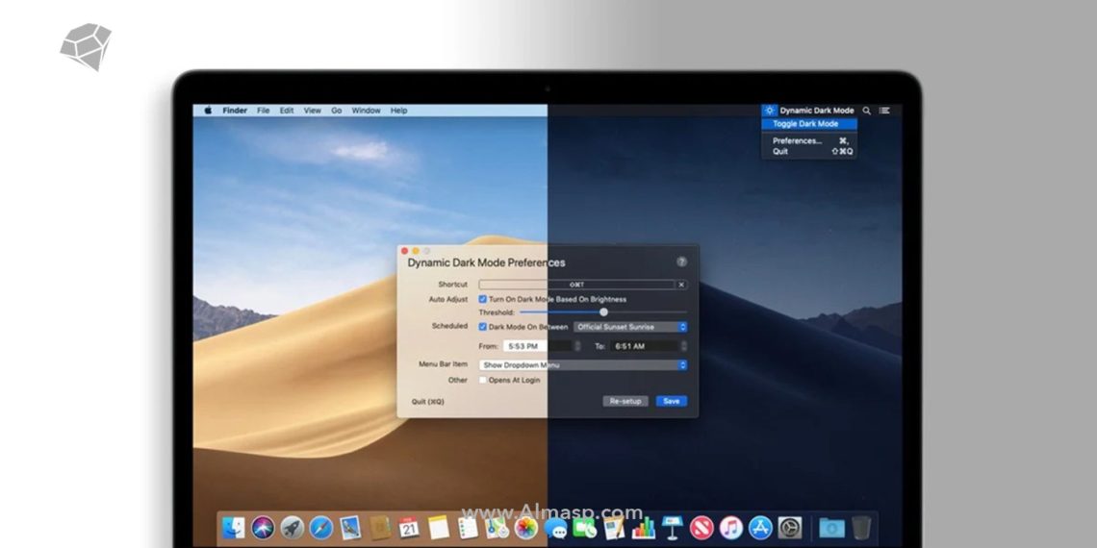Image resolution: width=1097 pixels, height=548 pixels.
Task: Open Trash in the dock
Action: pyautogui.click(x=862, y=528)
